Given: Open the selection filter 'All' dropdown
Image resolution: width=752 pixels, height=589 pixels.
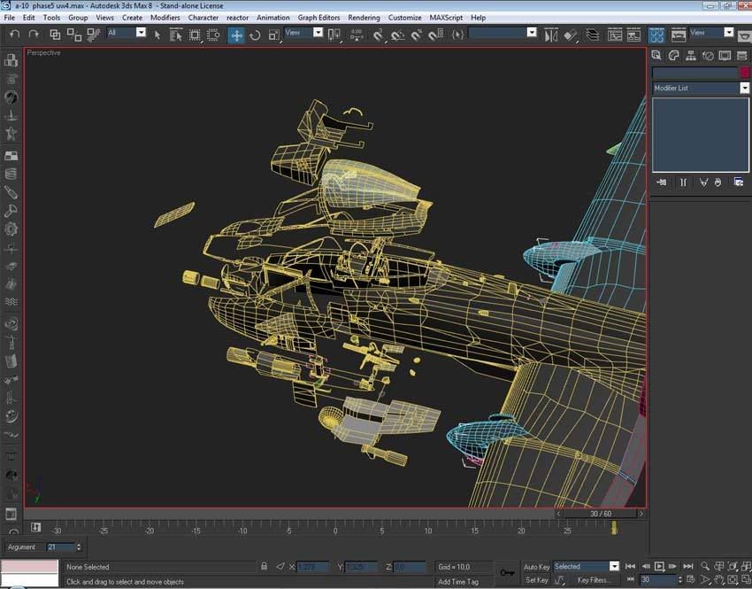Looking at the screenshot, I should click(x=141, y=33).
